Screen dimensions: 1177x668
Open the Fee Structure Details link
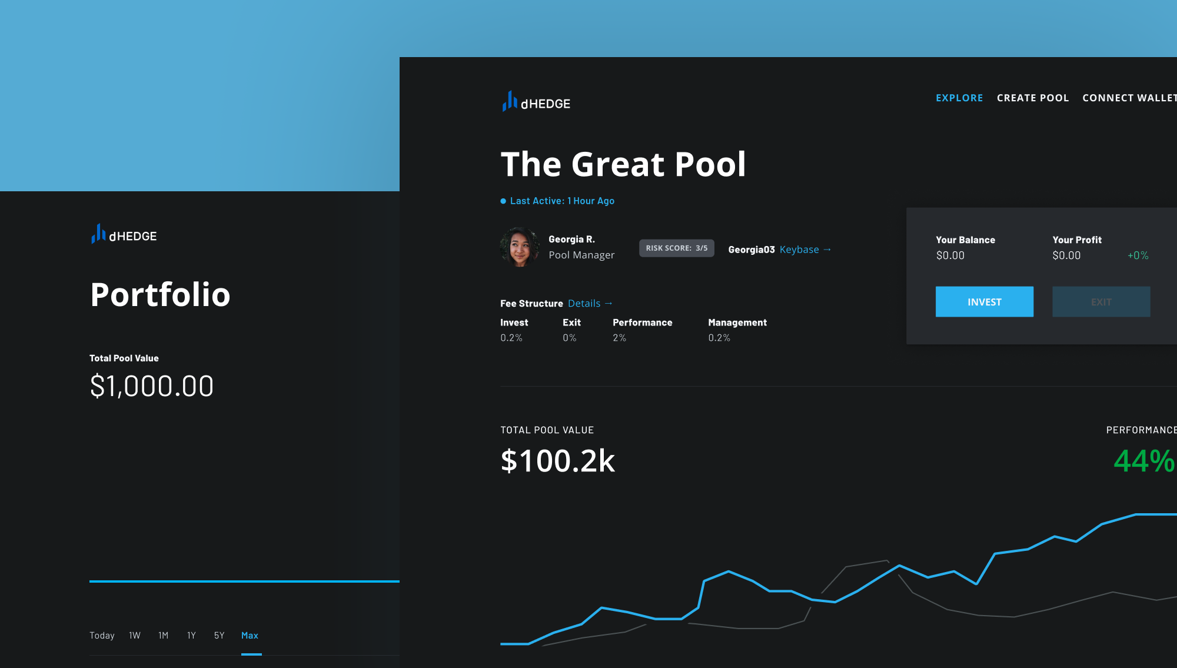click(x=584, y=304)
